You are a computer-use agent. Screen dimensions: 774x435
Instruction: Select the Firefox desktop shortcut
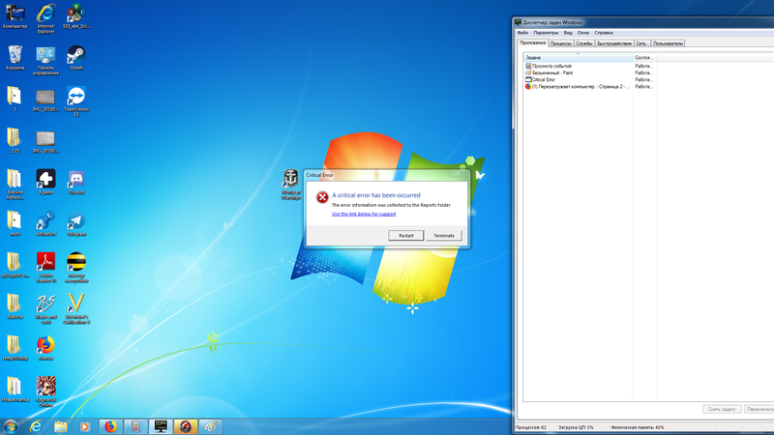pyautogui.click(x=45, y=348)
